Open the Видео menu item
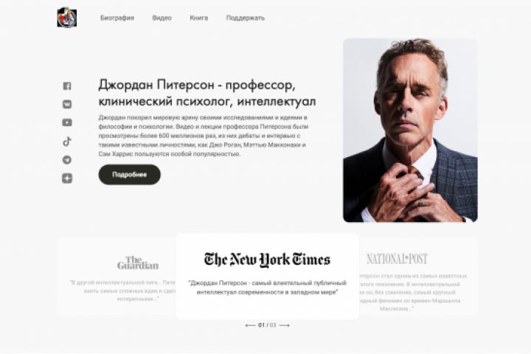Screen dimensions: 531x354 pos(162,18)
